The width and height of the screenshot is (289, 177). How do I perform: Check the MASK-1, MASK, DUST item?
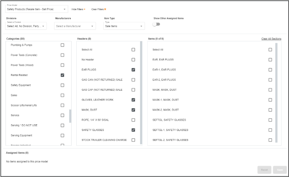point(270,100)
